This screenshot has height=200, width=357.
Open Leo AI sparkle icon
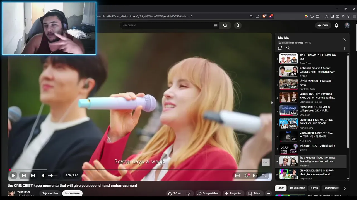[x=343, y=16]
